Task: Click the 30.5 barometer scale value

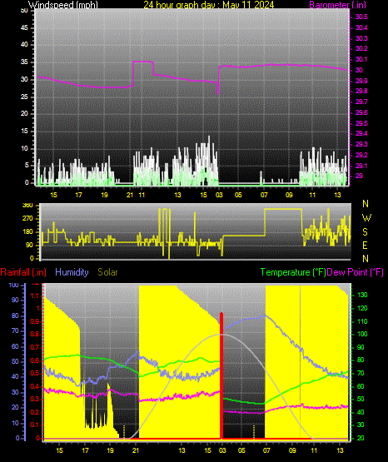Action: 361,17
